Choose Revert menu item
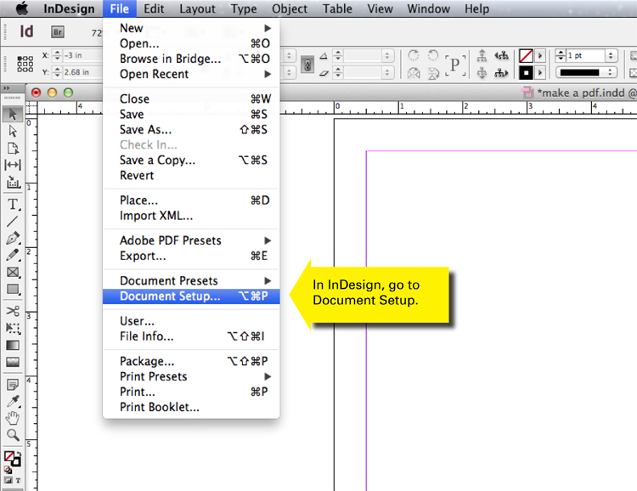Screen dimensions: 637x491 pos(191,176)
